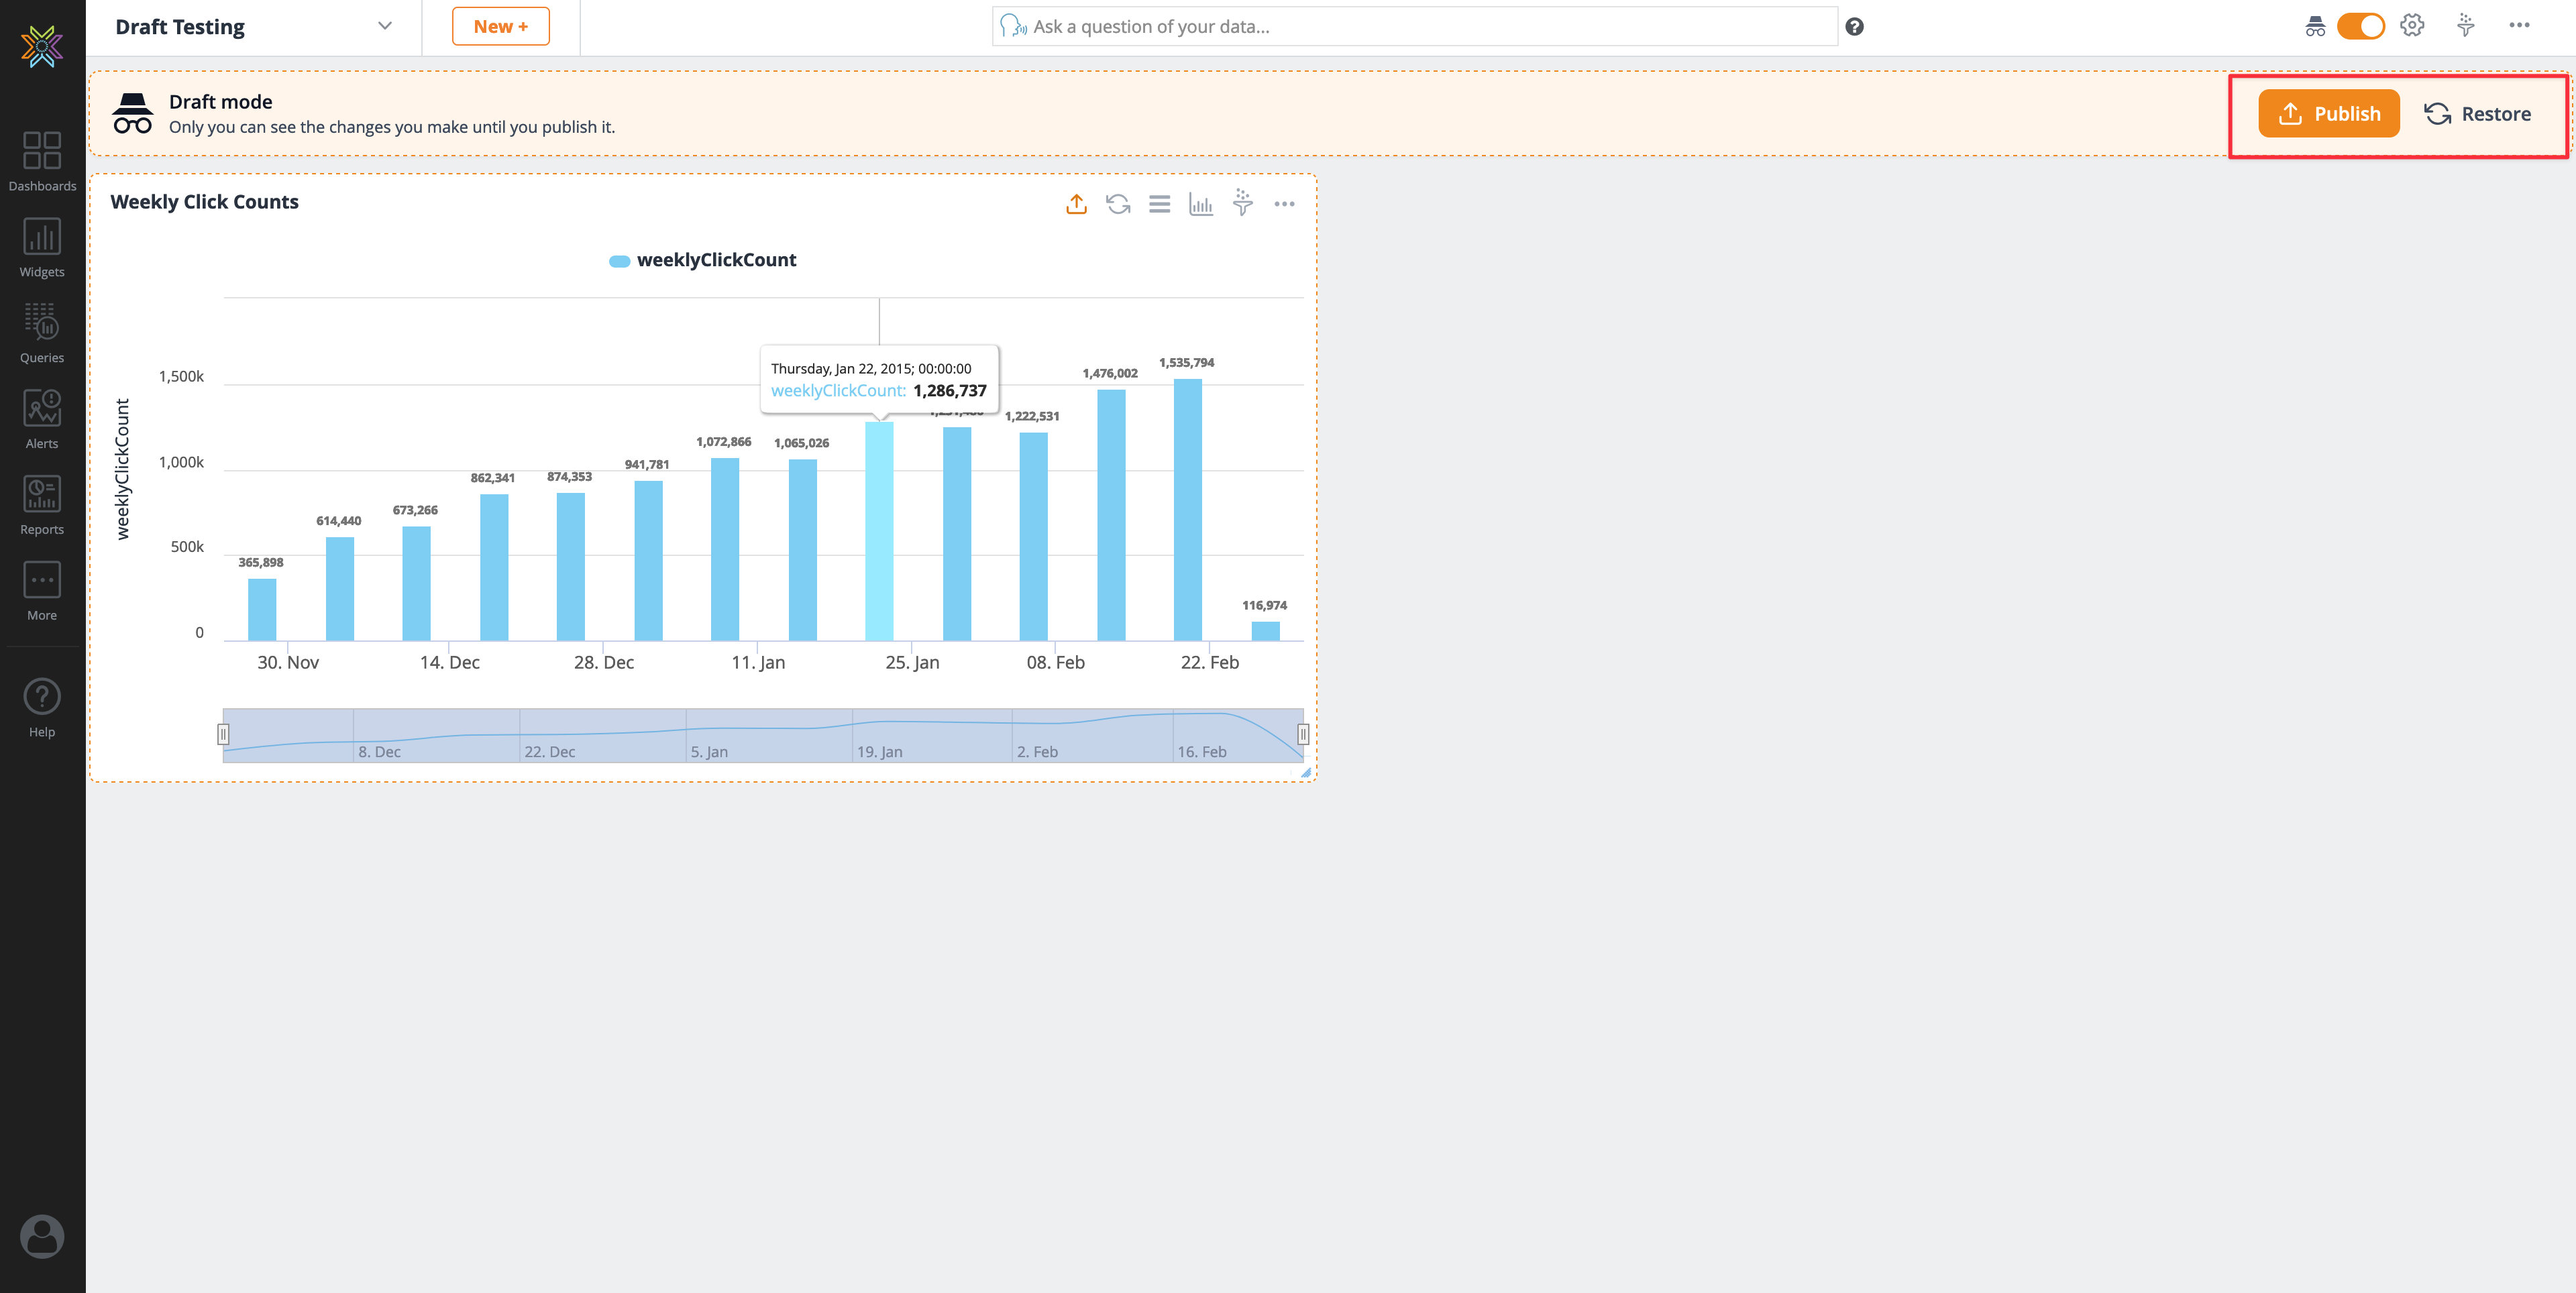The image size is (2576, 1293).
Task: Refresh the Weekly Click Counts widget
Action: click(x=1118, y=204)
